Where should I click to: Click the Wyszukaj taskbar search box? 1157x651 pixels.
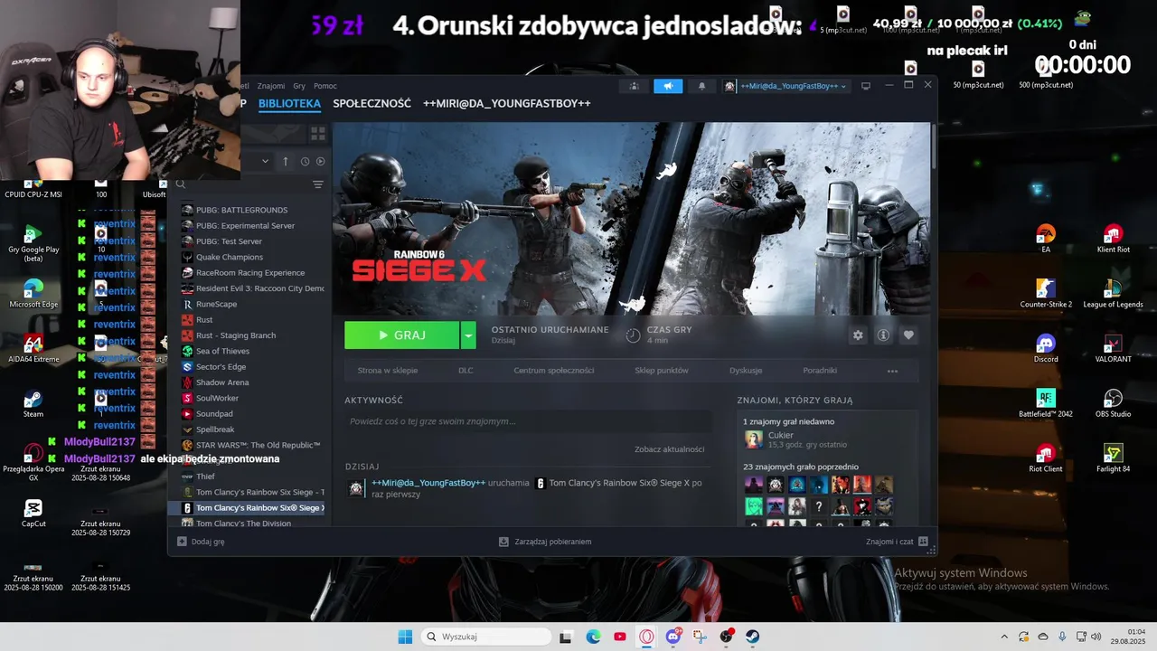486,637
